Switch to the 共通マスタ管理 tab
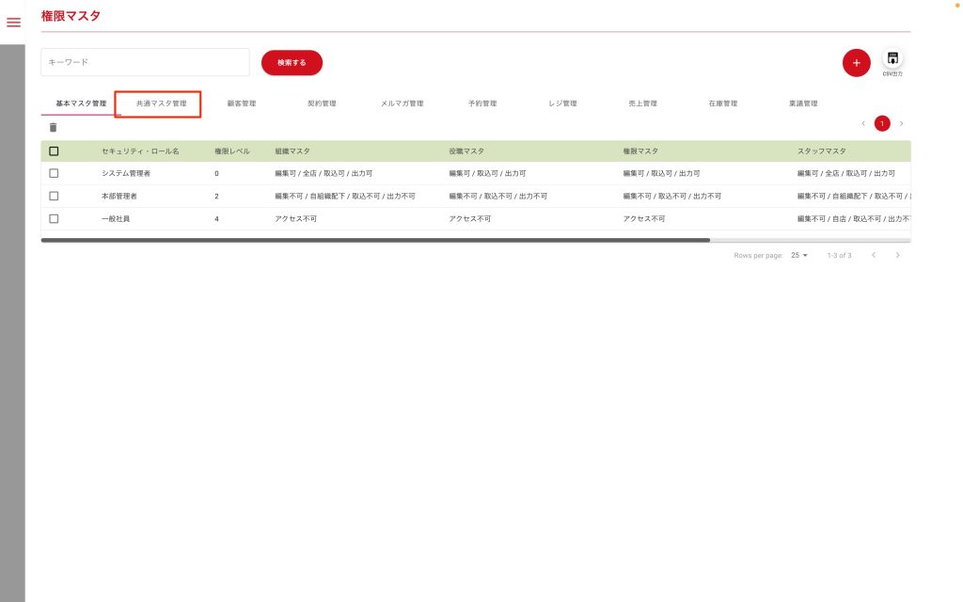The height and width of the screenshot is (602, 963). 161,103
